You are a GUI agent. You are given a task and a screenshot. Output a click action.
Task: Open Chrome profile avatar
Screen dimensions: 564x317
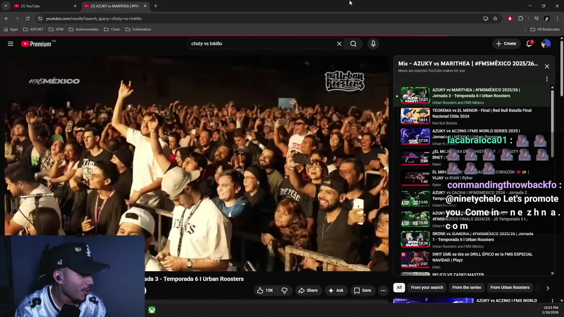(547, 18)
